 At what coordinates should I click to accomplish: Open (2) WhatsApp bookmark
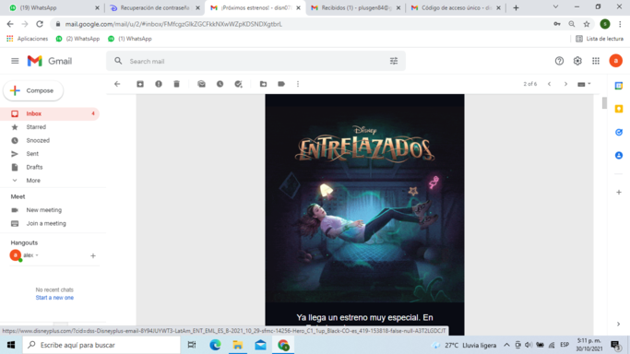tap(78, 39)
